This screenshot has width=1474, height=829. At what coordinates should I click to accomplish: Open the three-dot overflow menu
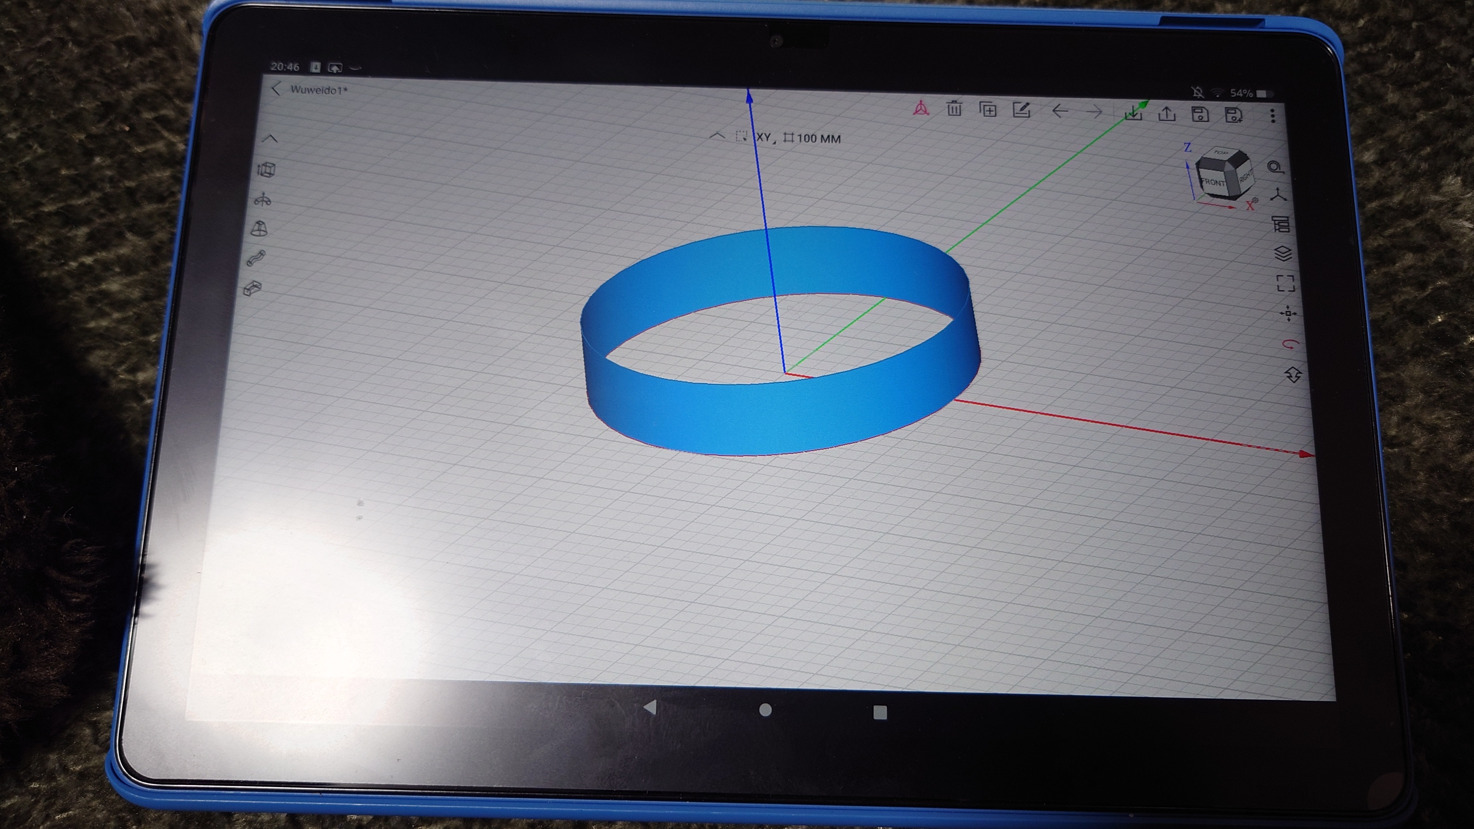1273,116
